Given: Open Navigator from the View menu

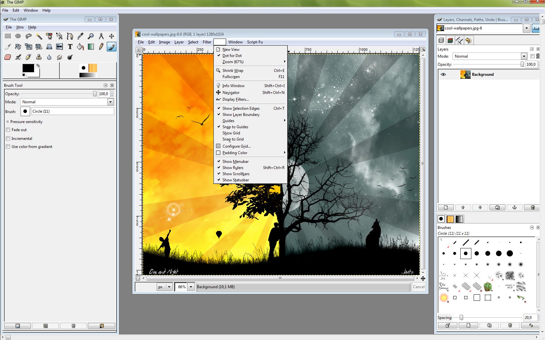Looking at the screenshot, I should coord(250,93).
